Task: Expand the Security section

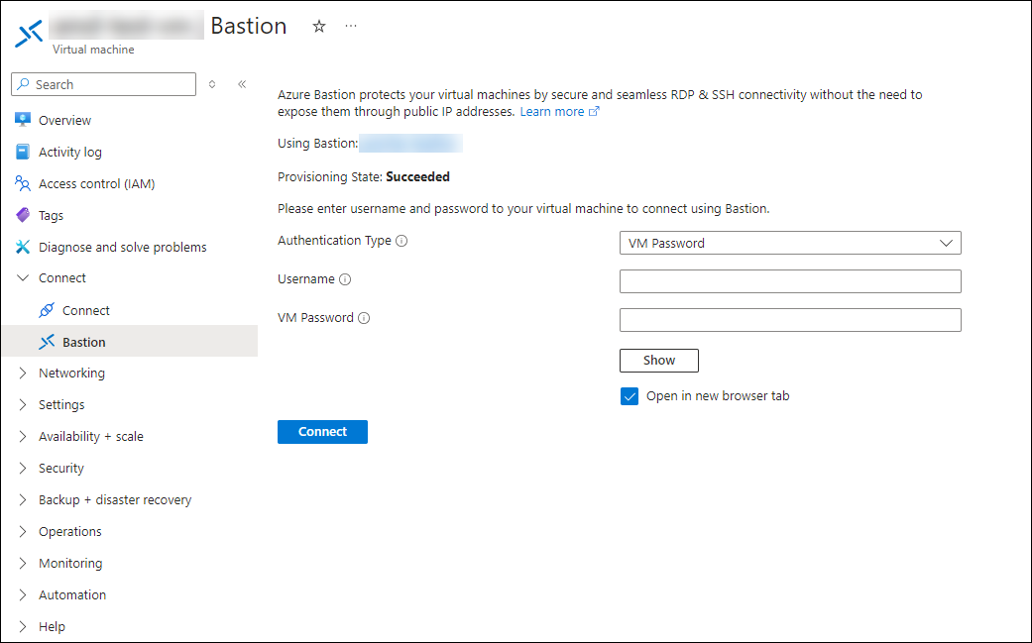Action: (x=23, y=468)
